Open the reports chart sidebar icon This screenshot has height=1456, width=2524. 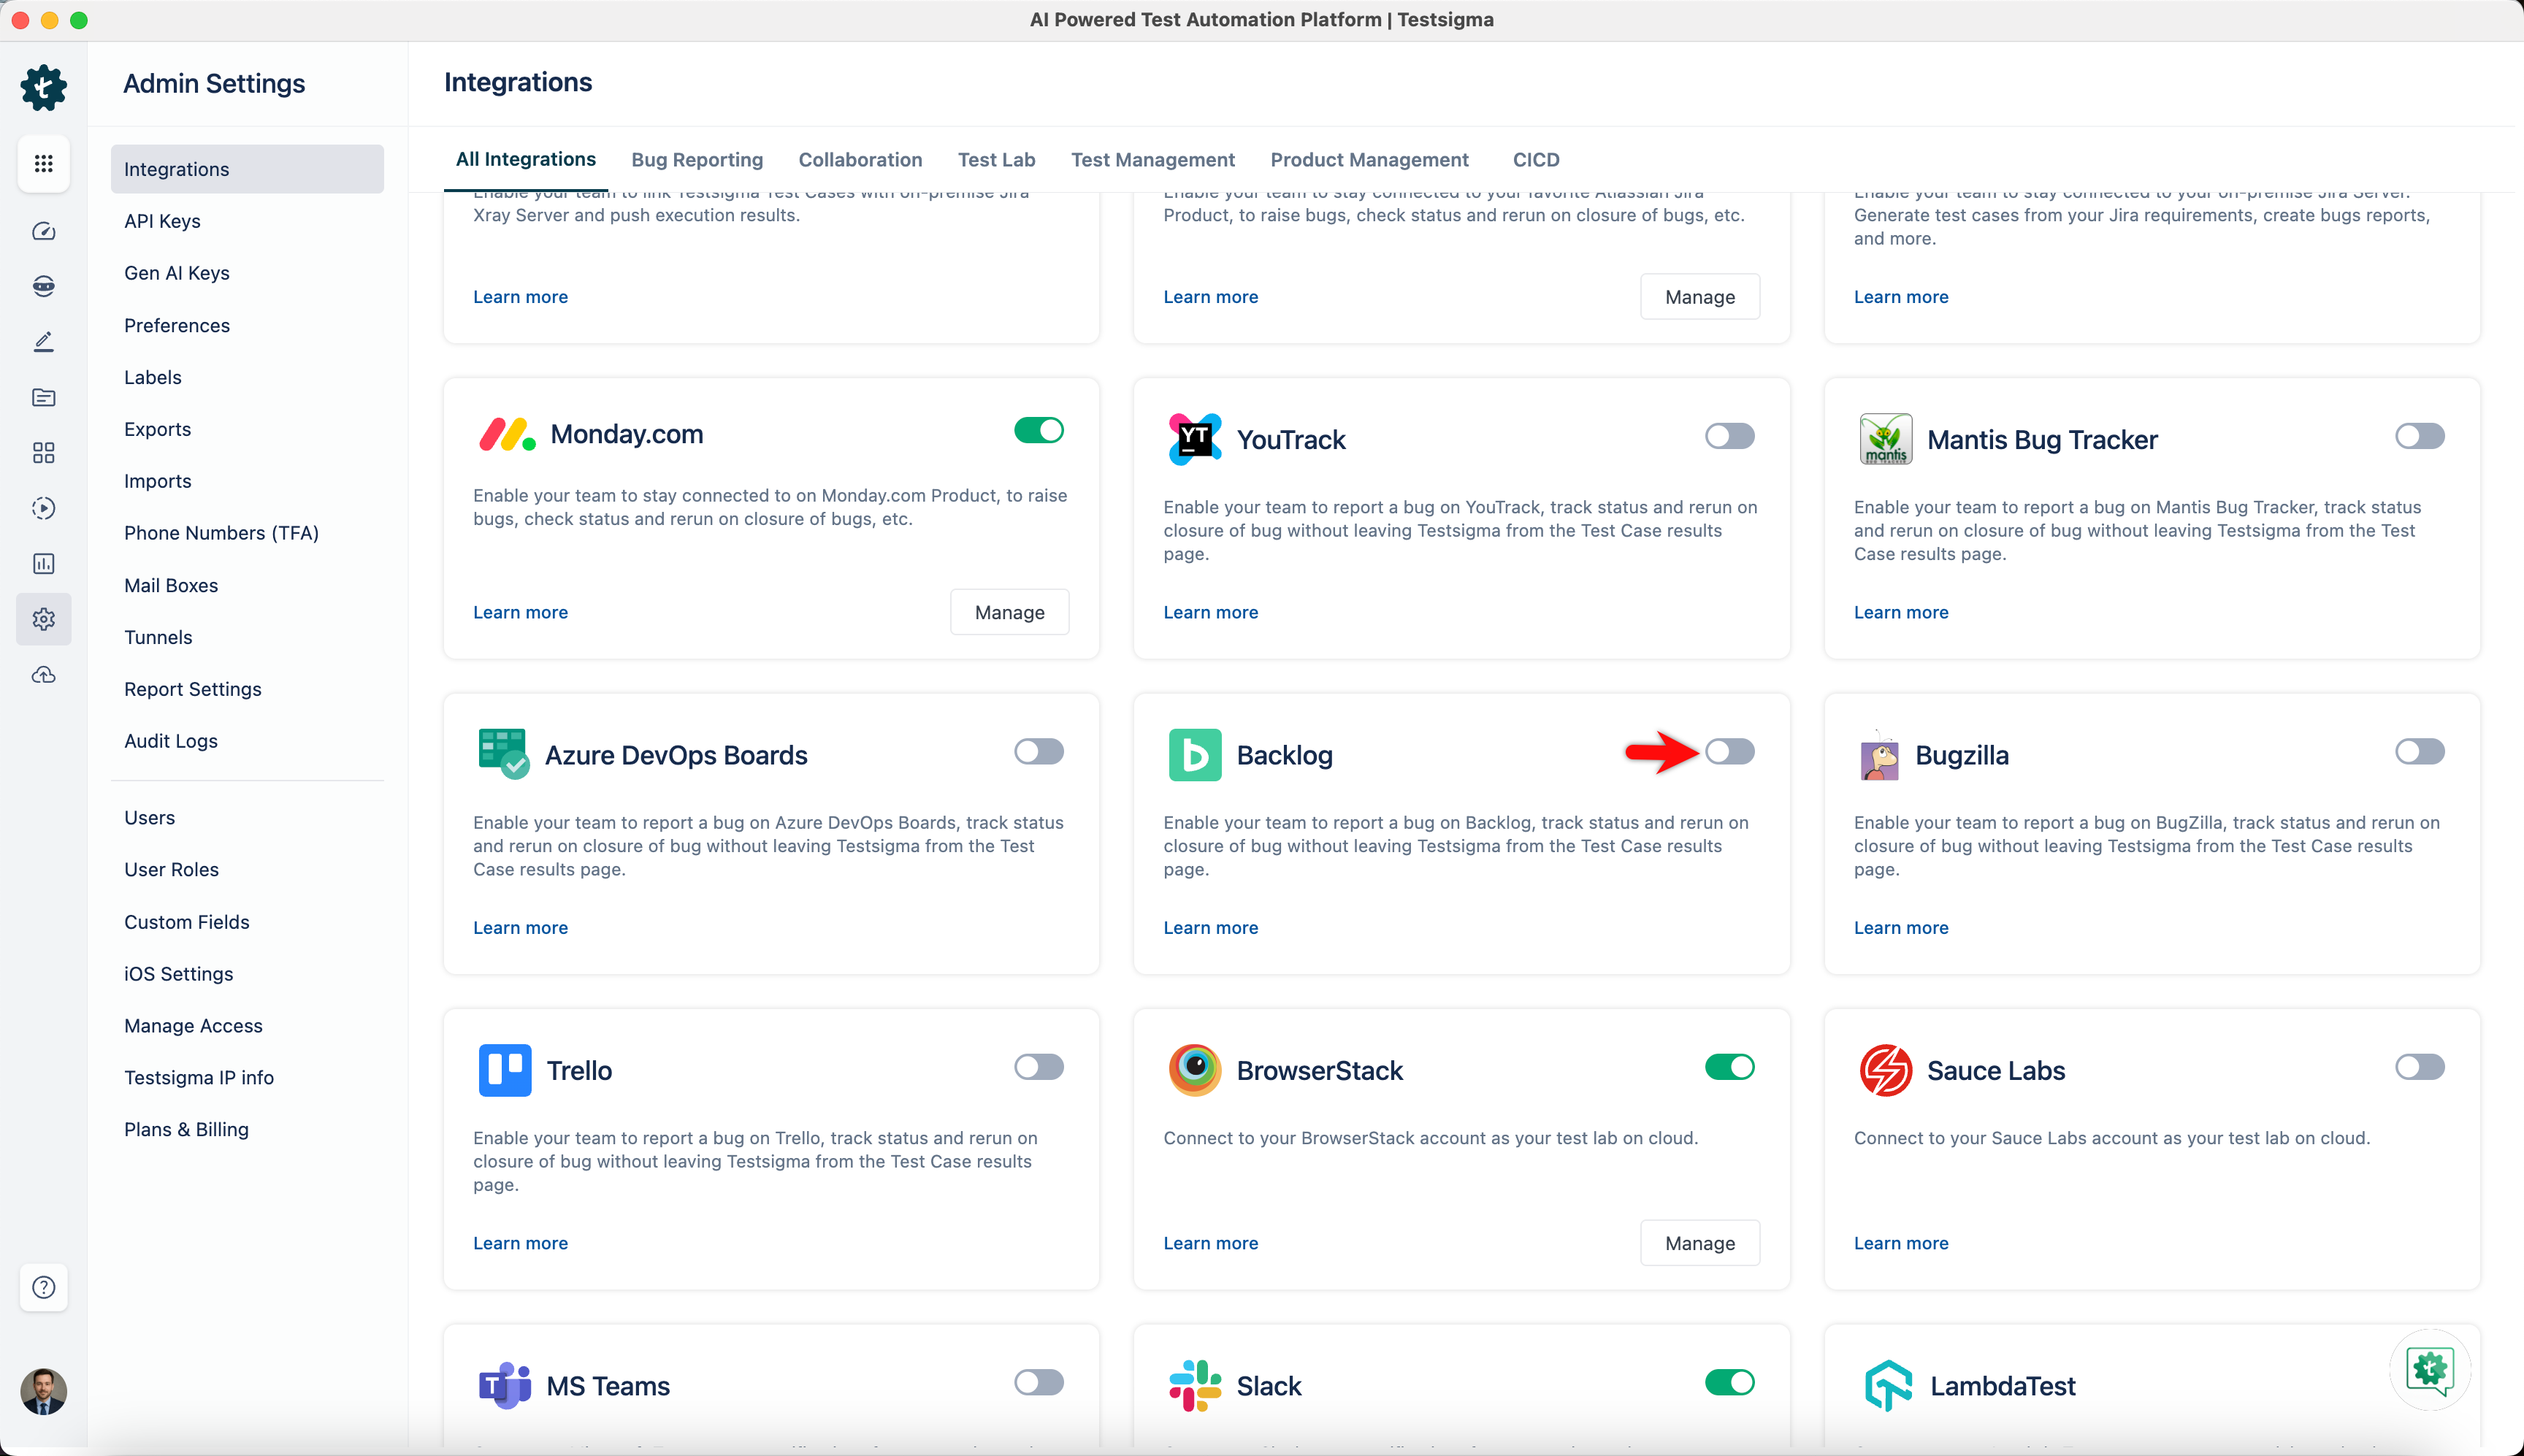point(43,564)
